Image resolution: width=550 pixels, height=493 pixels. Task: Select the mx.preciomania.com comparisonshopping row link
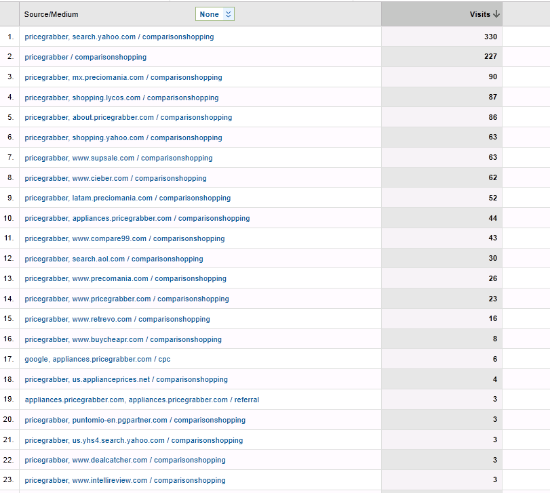point(123,77)
